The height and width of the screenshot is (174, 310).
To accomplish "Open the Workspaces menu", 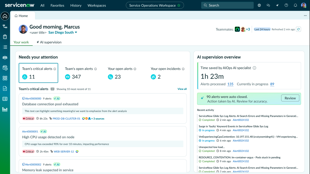I will [97, 5].
